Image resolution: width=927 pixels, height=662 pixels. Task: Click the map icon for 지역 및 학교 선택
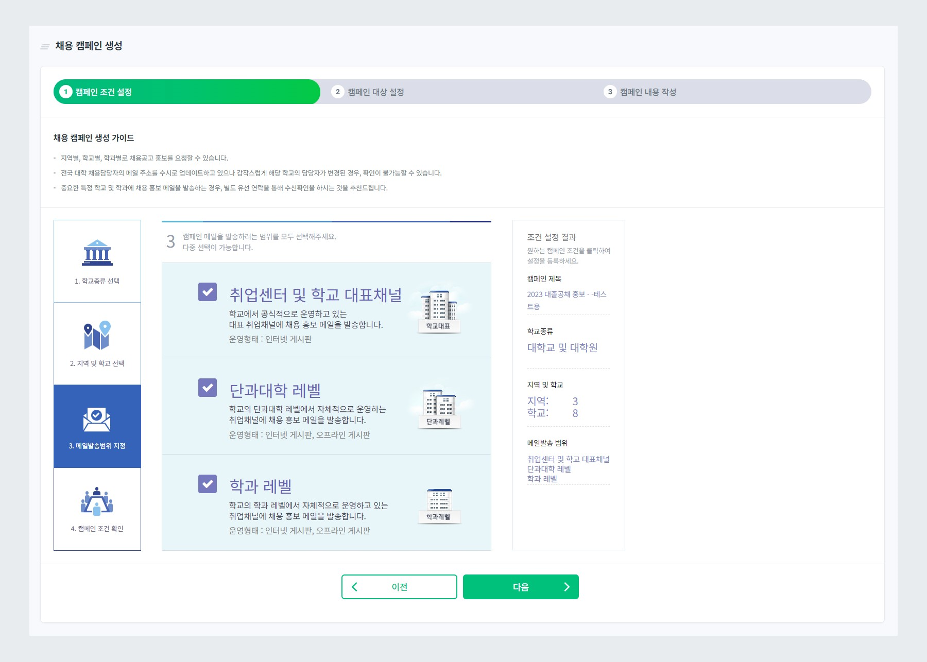click(97, 336)
